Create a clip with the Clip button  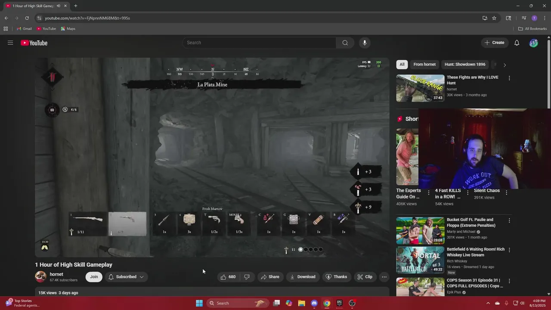pyautogui.click(x=365, y=277)
